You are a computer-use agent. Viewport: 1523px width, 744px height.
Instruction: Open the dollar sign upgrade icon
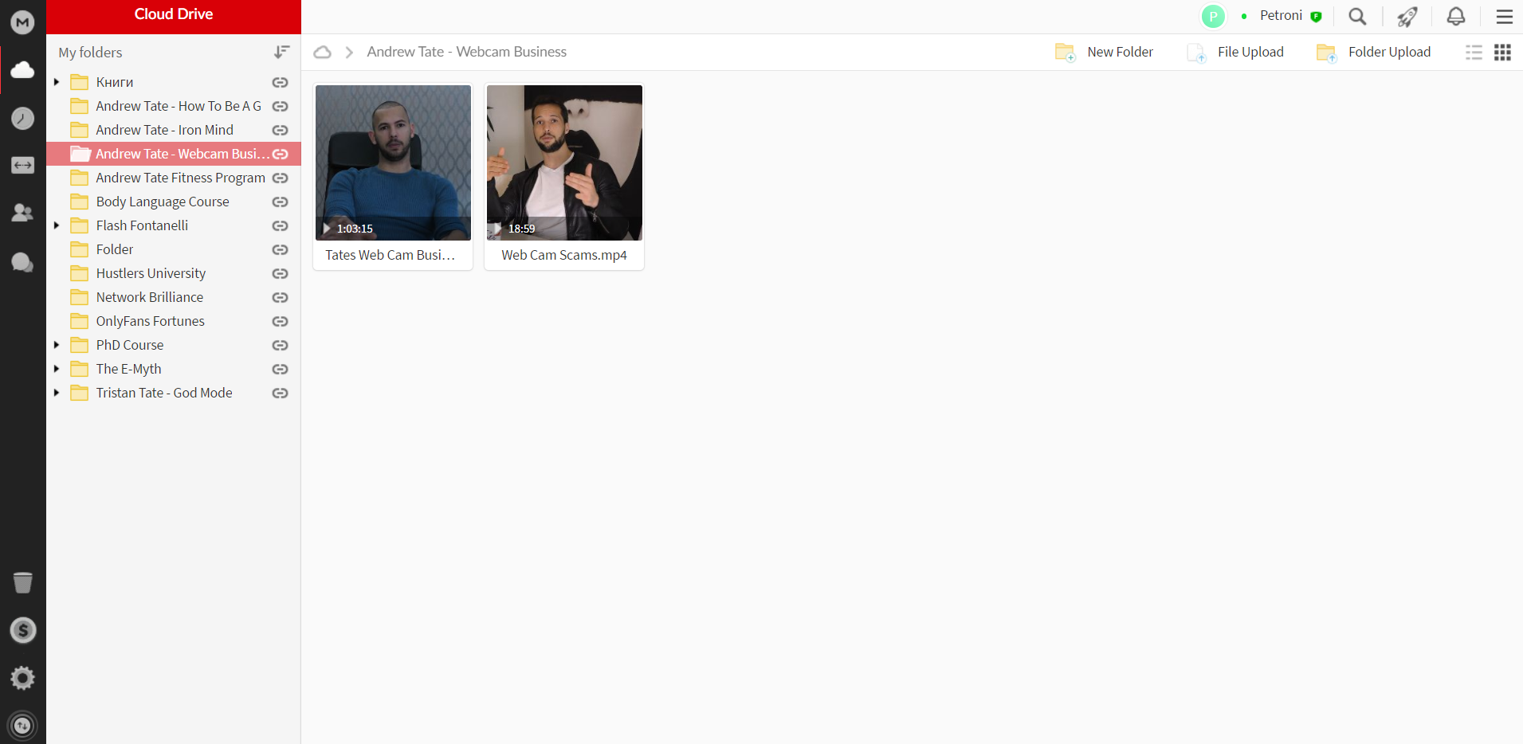coord(22,630)
